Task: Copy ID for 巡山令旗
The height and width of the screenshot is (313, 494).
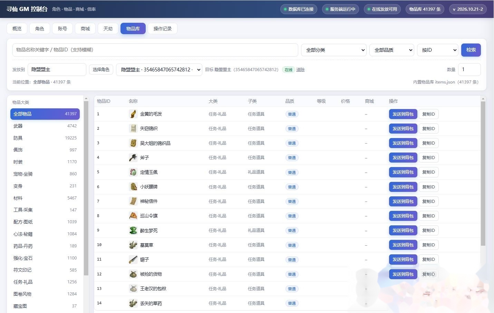Action: (428, 216)
